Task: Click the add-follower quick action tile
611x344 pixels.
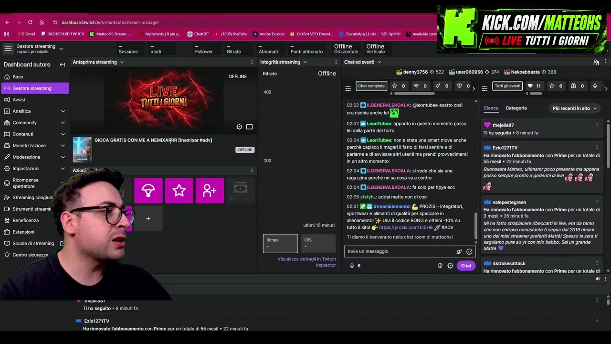Action: [x=210, y=190]
